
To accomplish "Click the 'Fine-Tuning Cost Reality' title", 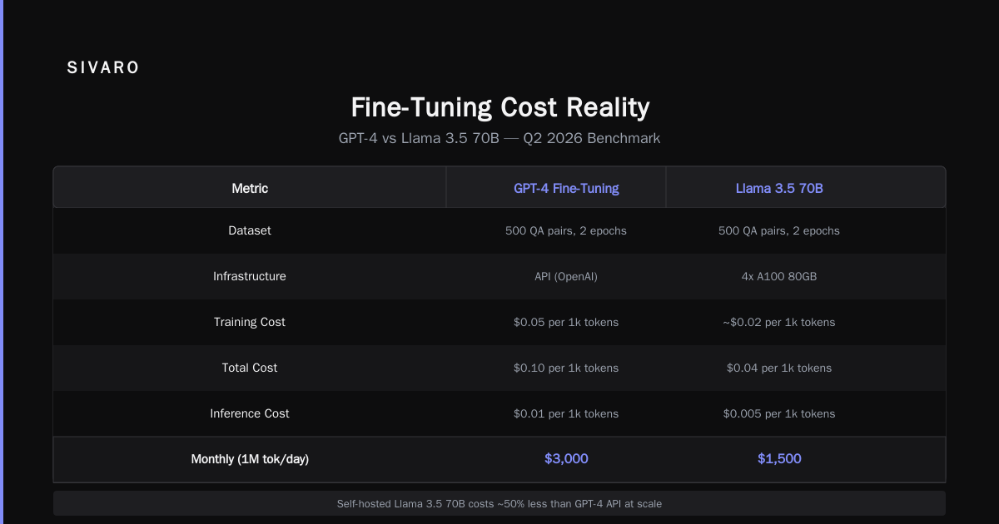I will (x=499, y=107).
